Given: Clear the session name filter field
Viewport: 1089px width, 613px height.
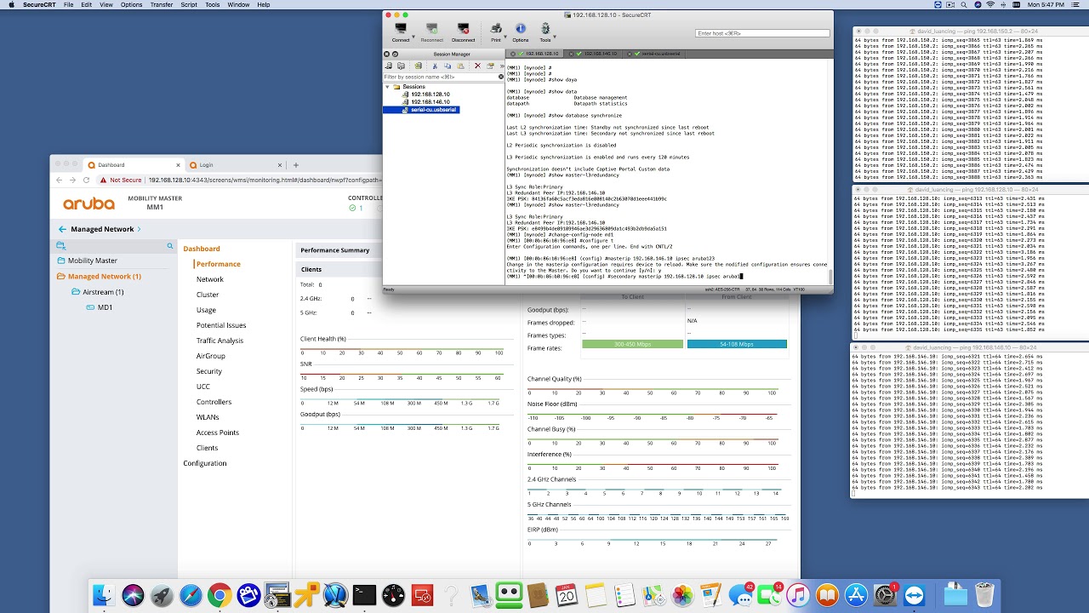Looking at the screenshot, I should [500, 77].
